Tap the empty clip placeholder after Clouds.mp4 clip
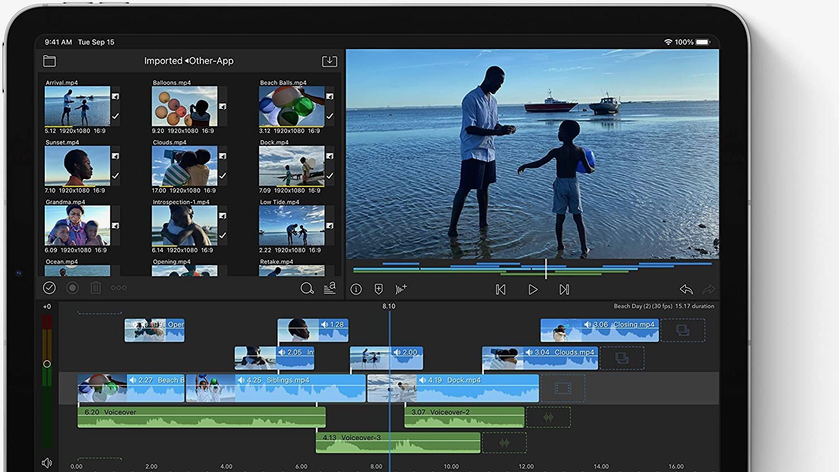Screen dimensions: 839x472 622,358
